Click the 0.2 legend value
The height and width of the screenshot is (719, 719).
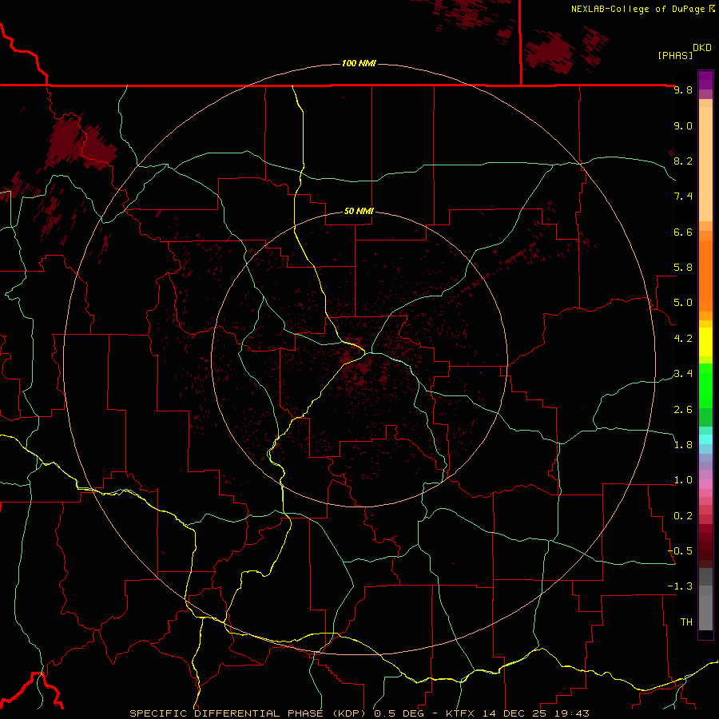coord(683,516)
